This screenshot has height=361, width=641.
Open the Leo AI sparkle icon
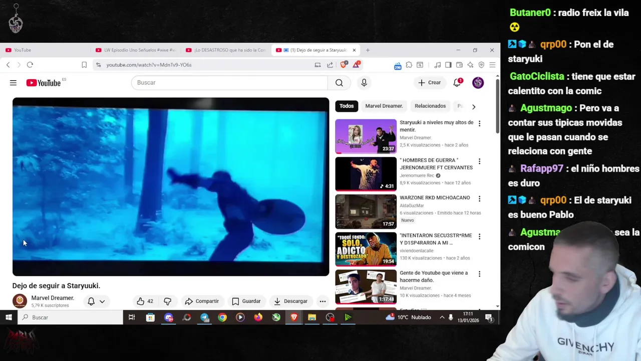coord(470,65)
